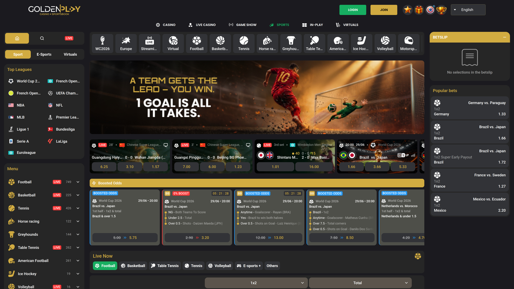
Task: Expand the Greyhounds menu chevron
Action: [x=78, y=234]
